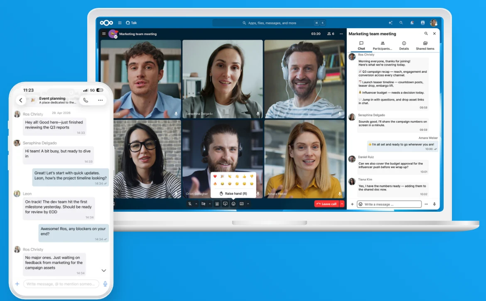The width and height of the screenshot is (486, 301).
Task: Open the Nextcloud logo home link
Action: 106,23
